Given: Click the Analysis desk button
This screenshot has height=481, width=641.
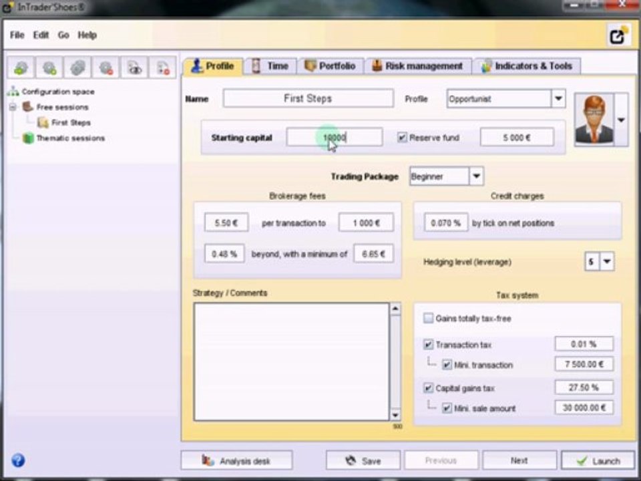Looking at the screenshot, I should click(x=236, y=461).
